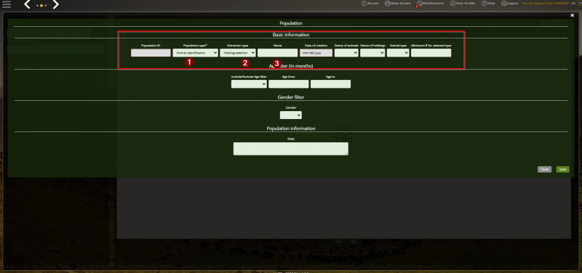
Task: Open the Population type dropdown
Action: 195,53
